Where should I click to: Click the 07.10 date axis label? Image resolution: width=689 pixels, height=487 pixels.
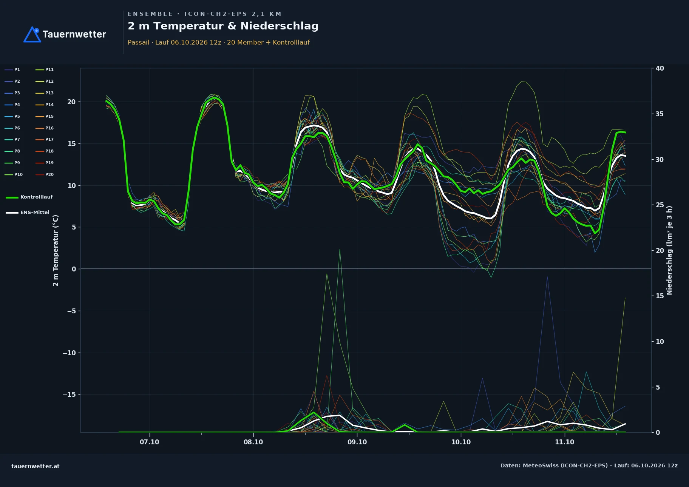(x=150, y=442)
